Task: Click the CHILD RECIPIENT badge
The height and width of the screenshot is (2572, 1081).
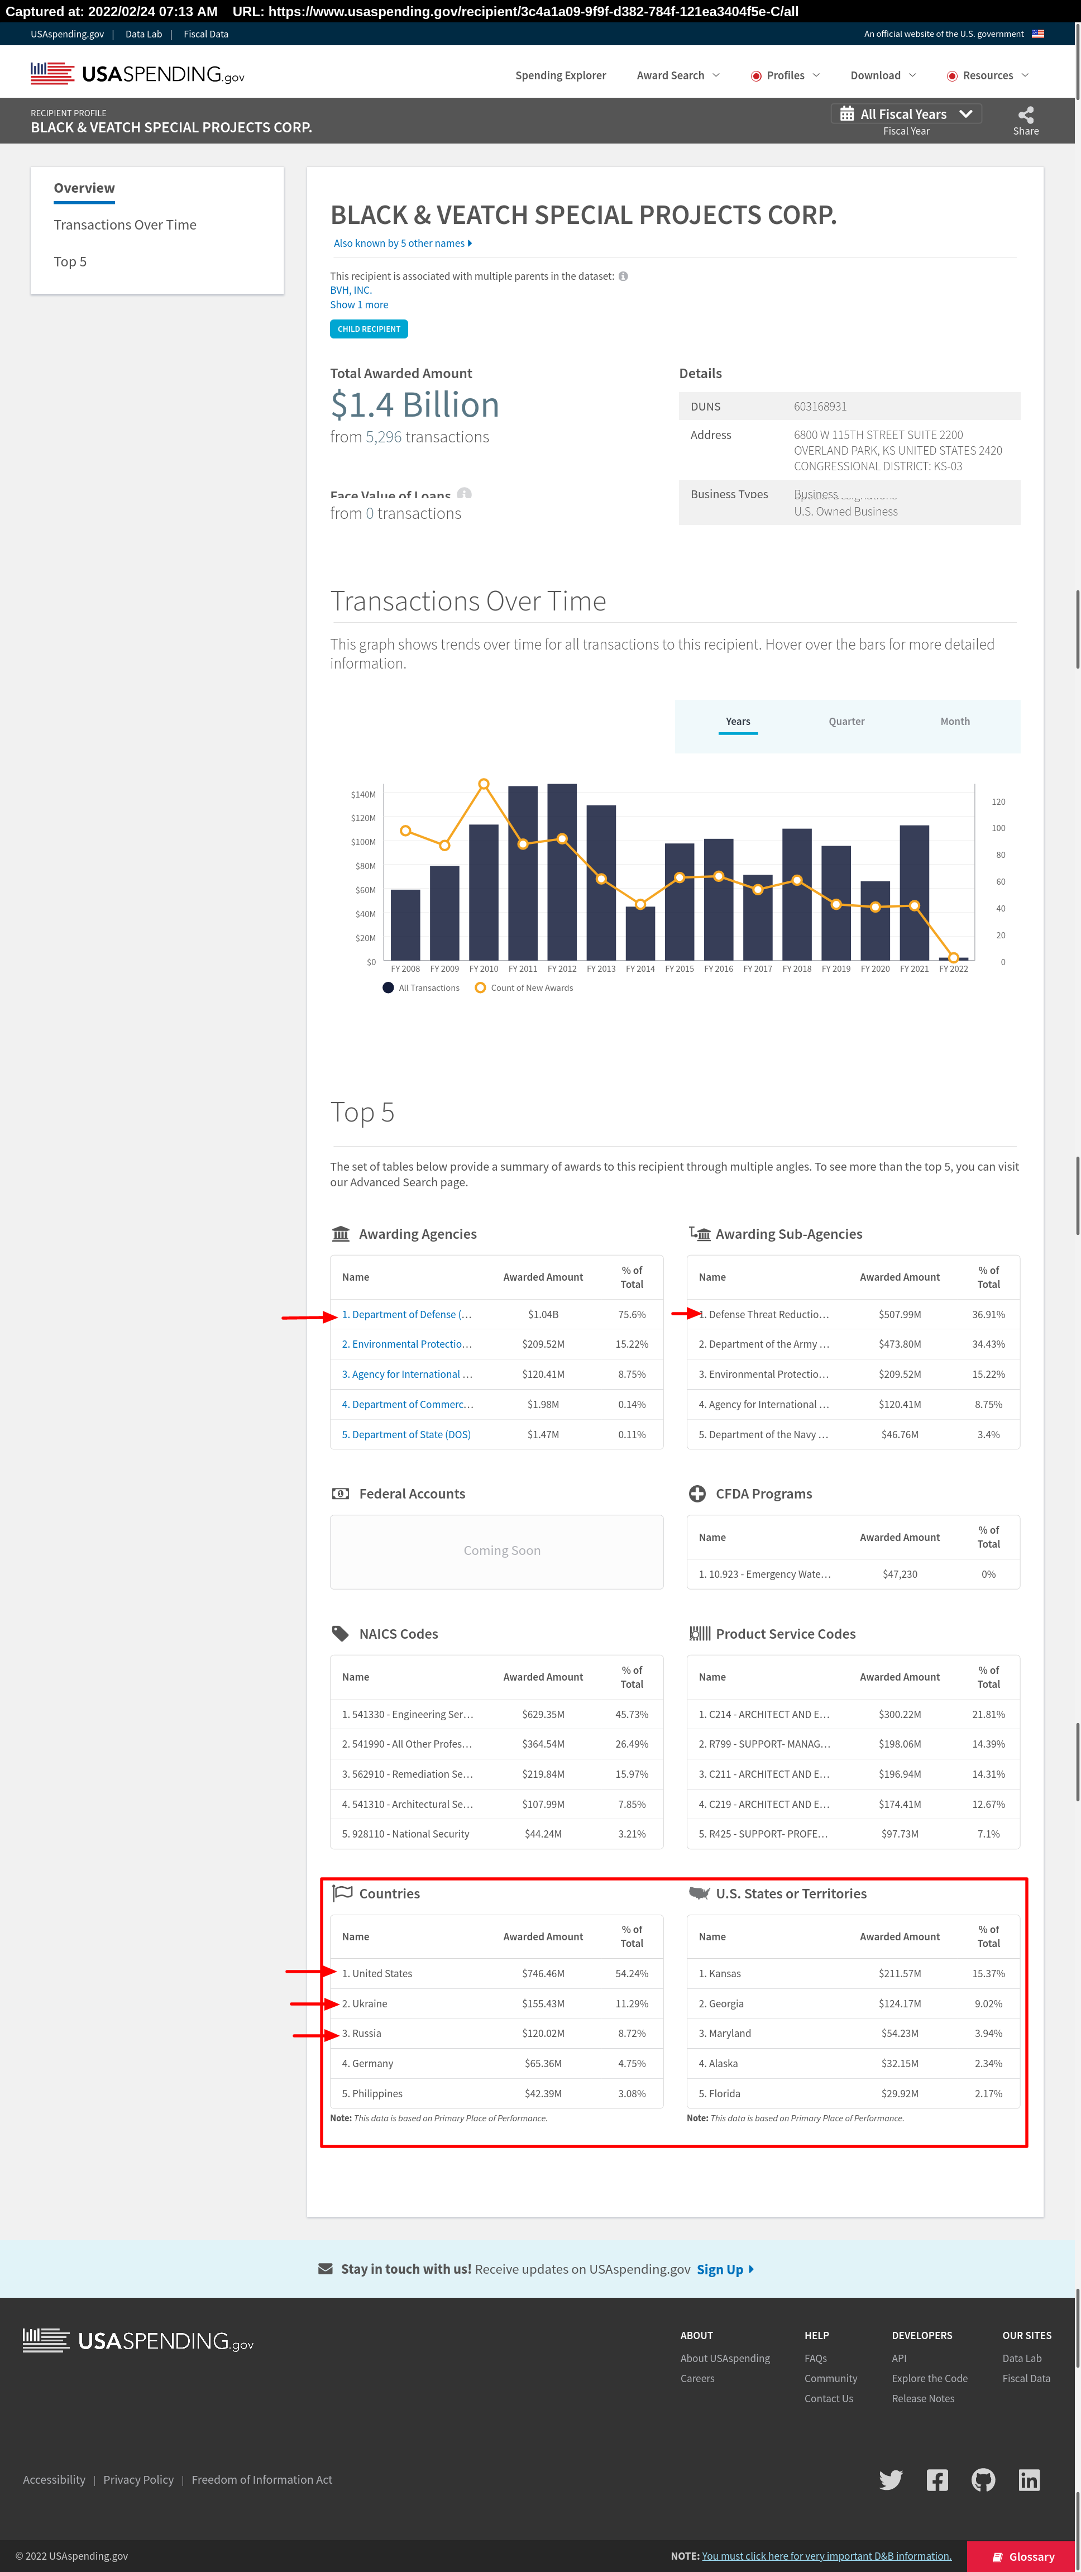Action: tap(369, 328)
